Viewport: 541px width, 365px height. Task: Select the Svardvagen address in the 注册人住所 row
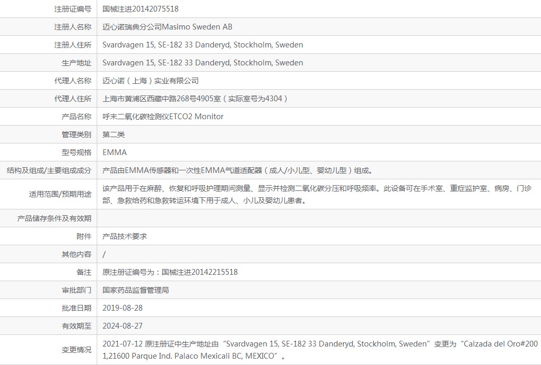coord(203,45)
